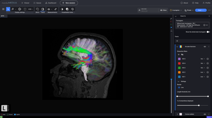Select the pointer cursor tool
Image resolution: width=212 pixels, height=118 pixels.
8,9
